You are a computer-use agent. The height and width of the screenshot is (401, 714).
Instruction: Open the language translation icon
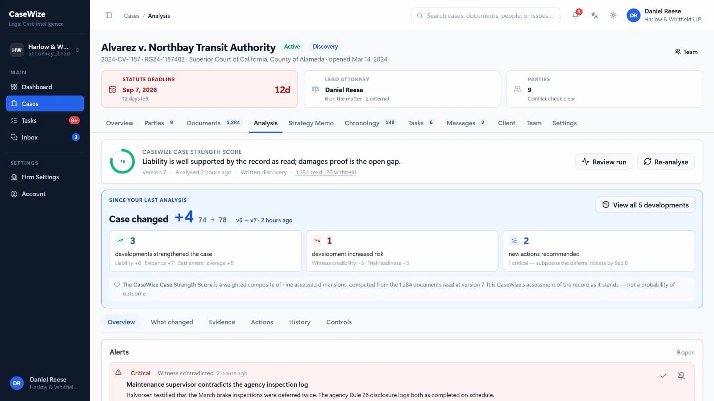[594, 16]
